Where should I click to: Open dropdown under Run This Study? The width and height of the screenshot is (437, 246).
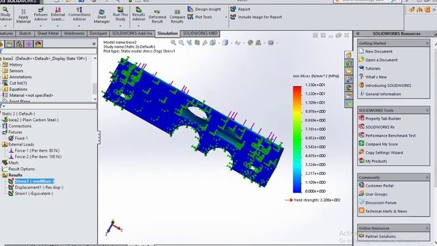coord(120,26)
